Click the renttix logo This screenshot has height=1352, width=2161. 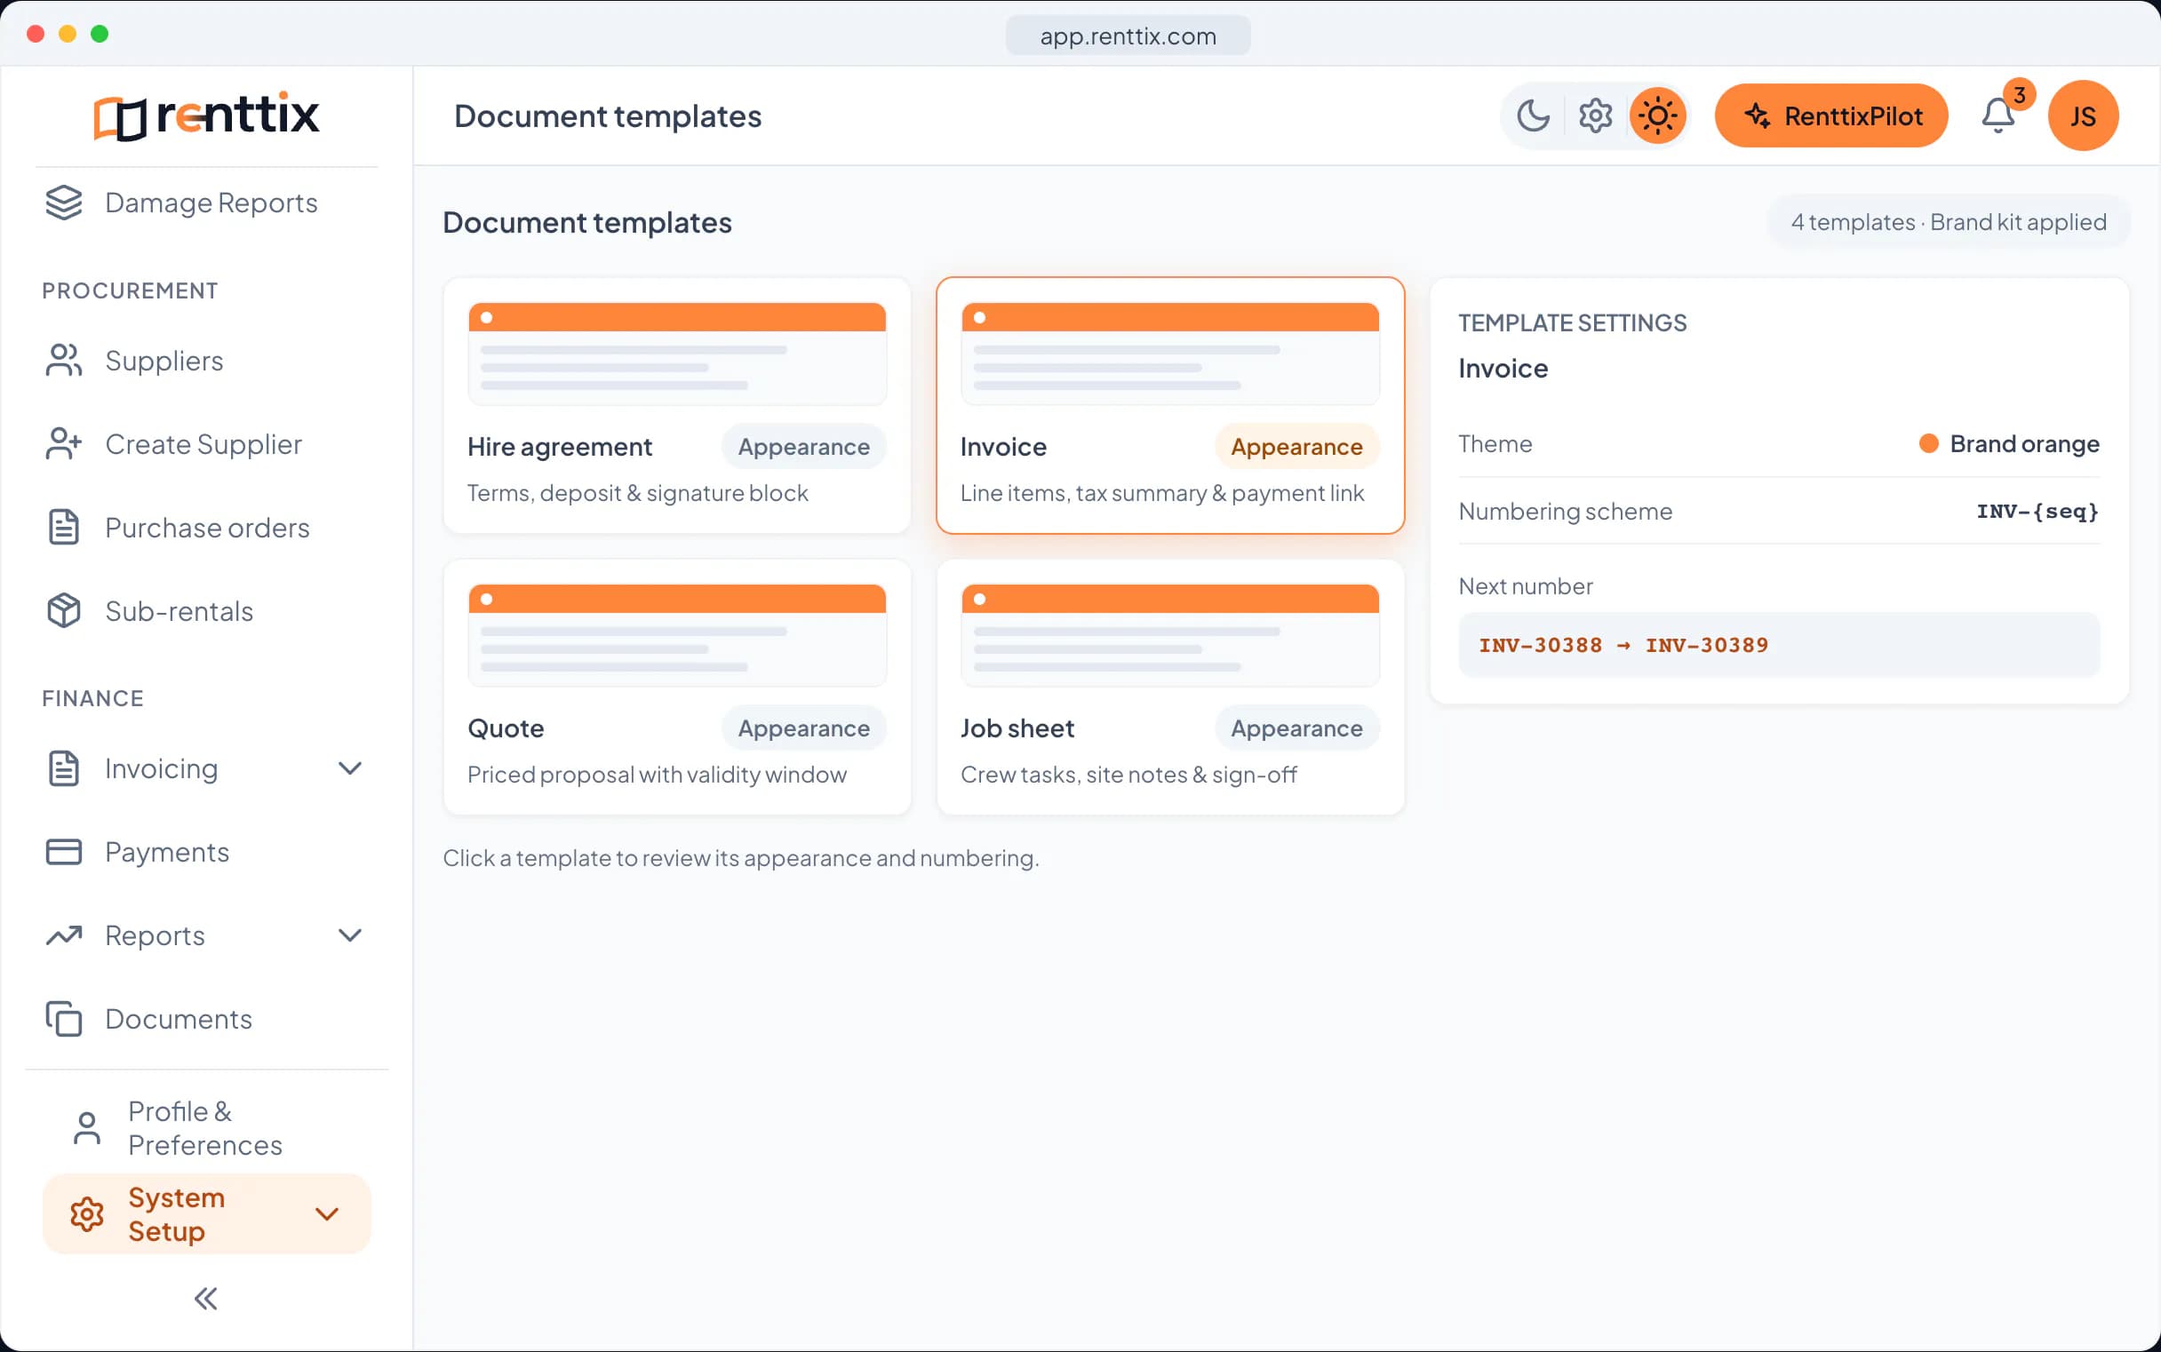pyautogui.click(x=207, y=115)
